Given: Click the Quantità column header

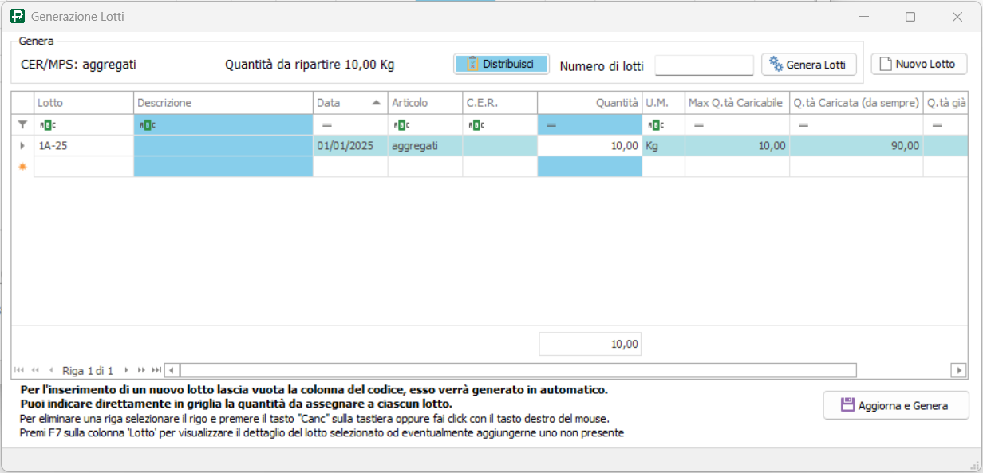Looking at the screenshot, I should click(x=589, y=103).
